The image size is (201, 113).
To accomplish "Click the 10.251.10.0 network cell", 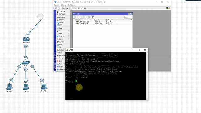I will pos(98,22).
